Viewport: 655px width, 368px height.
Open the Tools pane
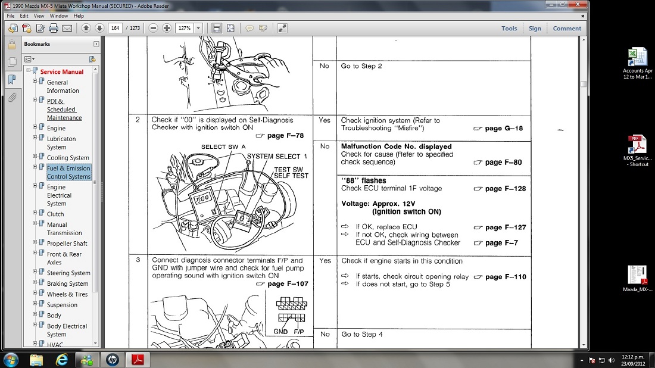point(509,29)
